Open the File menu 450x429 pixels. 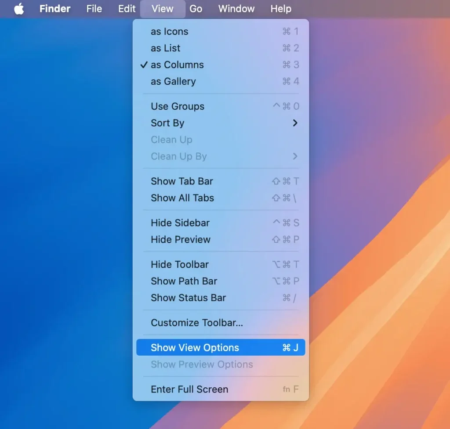[94, 9]
